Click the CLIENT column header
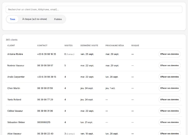The image size is (188, 135). coord(11,46)
